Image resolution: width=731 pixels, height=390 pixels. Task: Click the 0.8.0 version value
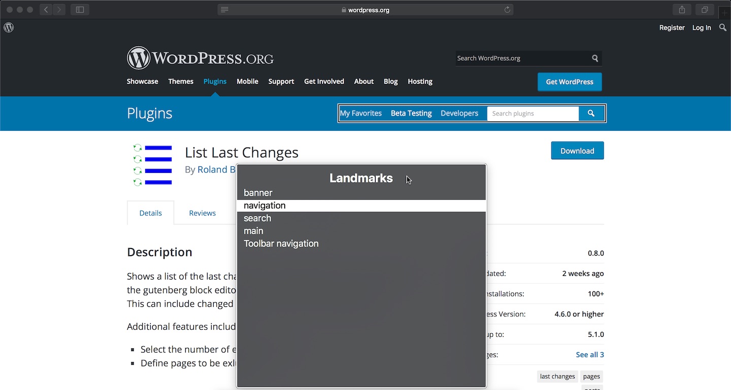(596, 253)
